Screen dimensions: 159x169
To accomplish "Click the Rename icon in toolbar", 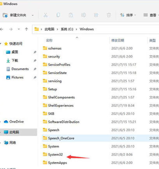I will tap(83, 15).
